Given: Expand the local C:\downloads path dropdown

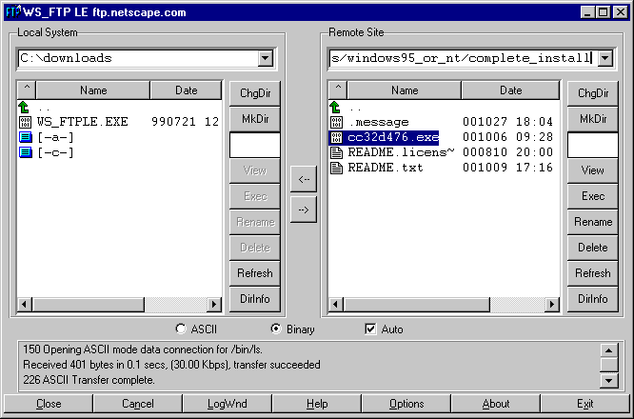Looking at the screenshot, I should coord(266,58).
